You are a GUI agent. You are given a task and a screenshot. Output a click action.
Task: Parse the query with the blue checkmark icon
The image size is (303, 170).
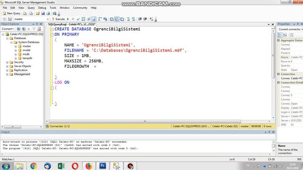coord(78,19)
